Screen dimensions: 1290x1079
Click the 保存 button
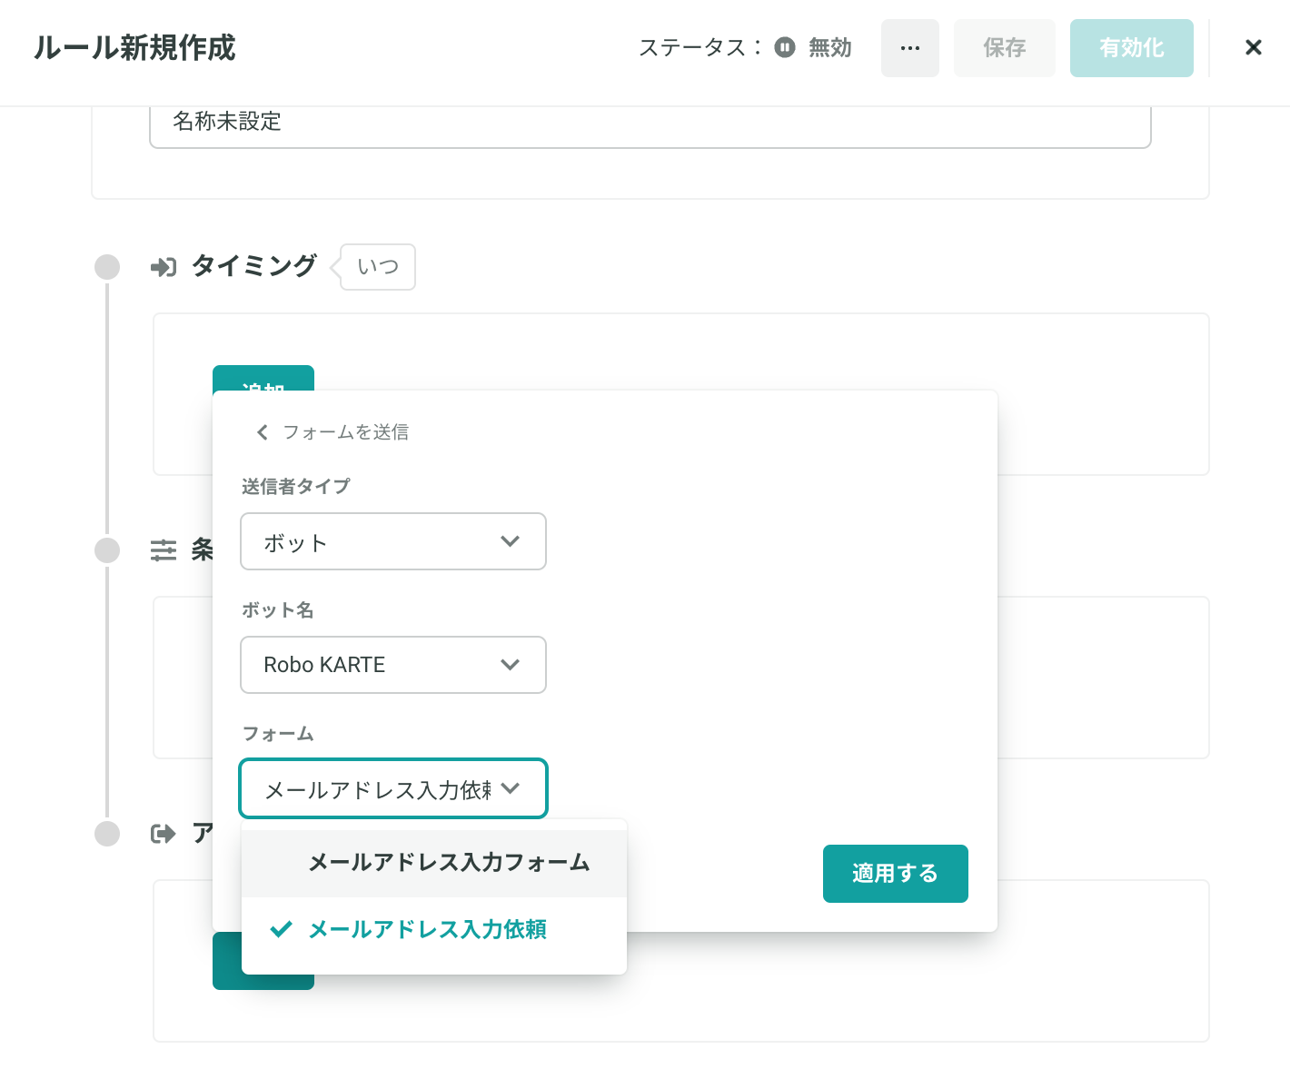1005,48
